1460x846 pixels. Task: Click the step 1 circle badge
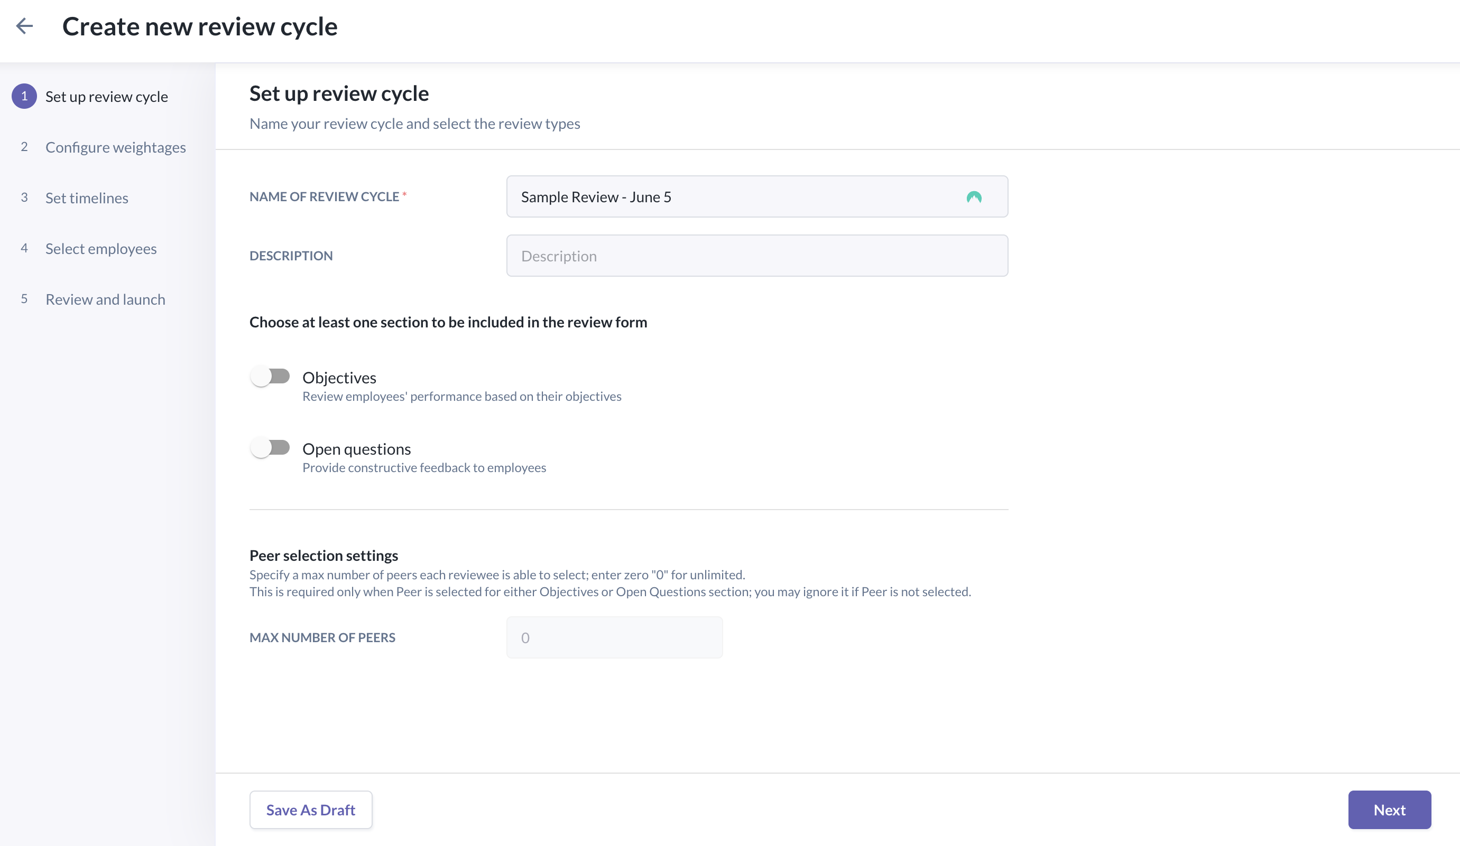pyautogui.click(x=24, y=97)
